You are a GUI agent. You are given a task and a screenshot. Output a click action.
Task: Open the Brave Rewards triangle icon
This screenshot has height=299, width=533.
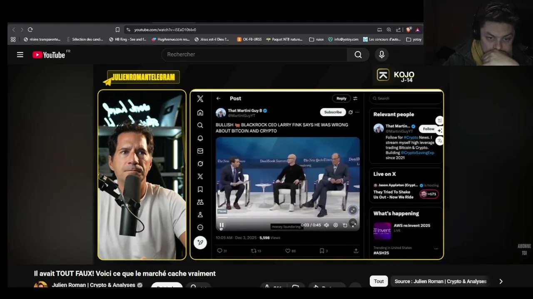coord(417,29)
